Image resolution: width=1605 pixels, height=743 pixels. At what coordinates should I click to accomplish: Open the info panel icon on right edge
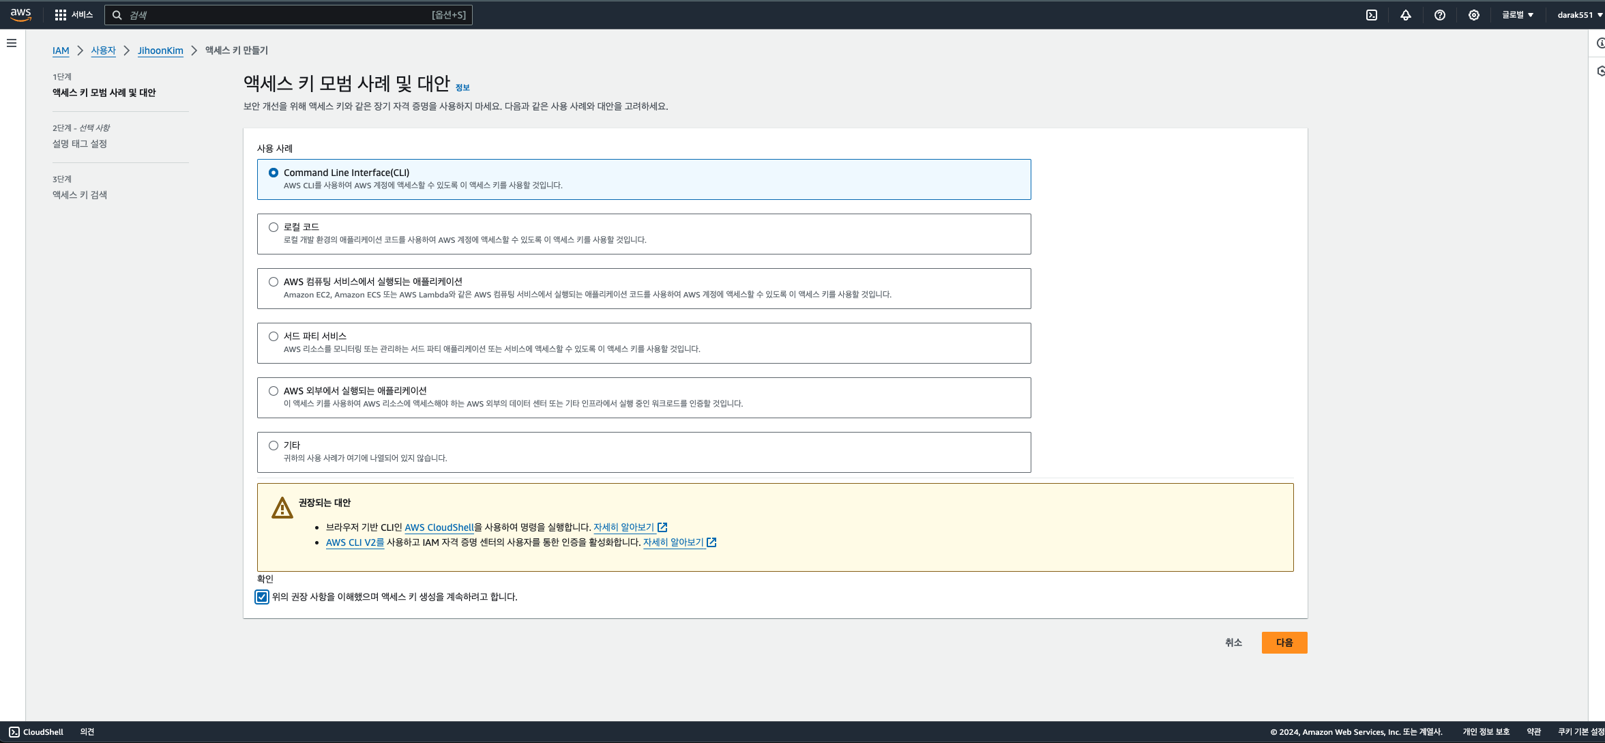[x=1600, y=43]
